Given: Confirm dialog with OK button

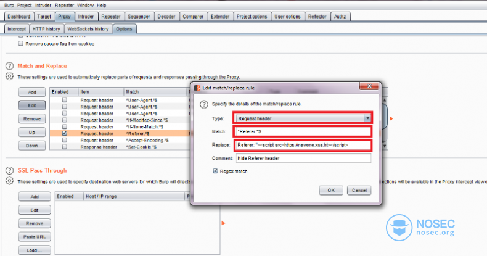Looking at the screenshot, I should (x=331, y=191).
